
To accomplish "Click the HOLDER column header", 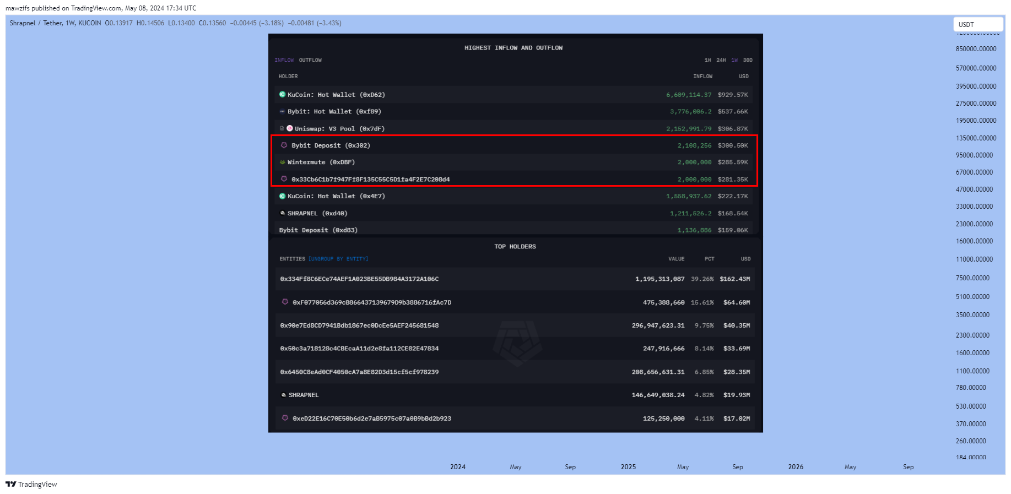I will tap(288, 77).
